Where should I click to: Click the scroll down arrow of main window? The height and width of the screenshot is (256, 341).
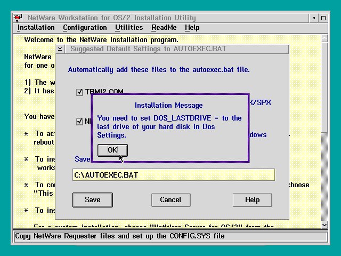[x=324, y=225]
